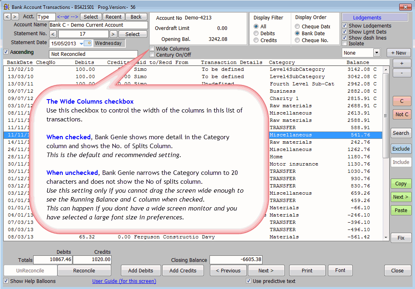Click the plus button above the list scrollbar

tap(402, 63)
